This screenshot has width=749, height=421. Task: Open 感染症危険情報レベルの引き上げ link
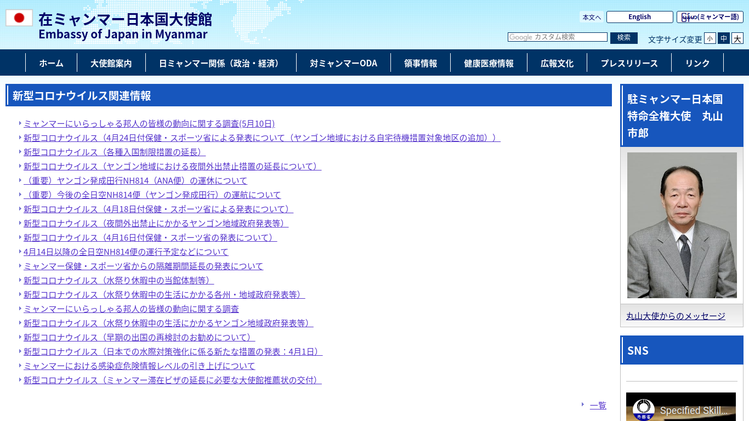pos(139,366)
